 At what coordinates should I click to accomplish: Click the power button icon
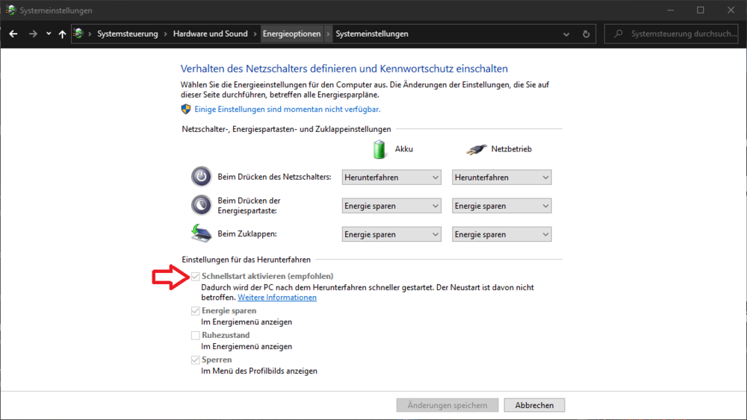click(x=201, y=177)
